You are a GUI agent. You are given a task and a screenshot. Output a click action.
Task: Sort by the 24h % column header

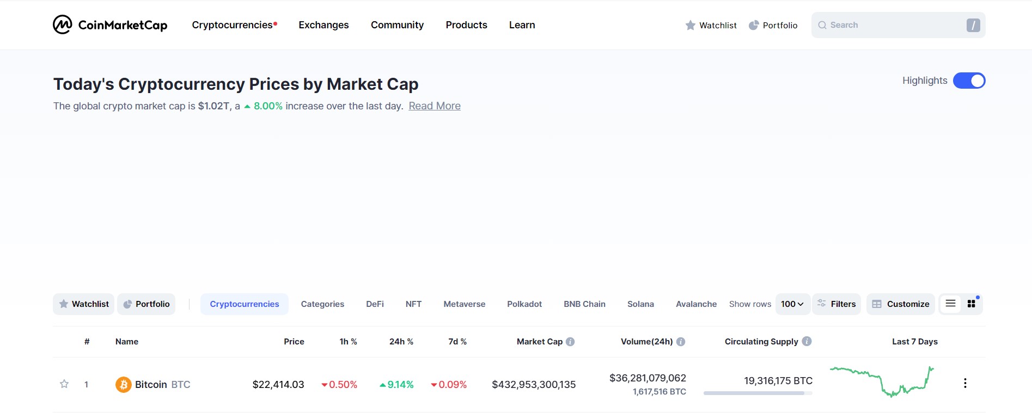pyautogui.click(x=401, y=342)
